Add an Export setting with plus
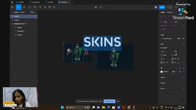 (x=184, y=89)
